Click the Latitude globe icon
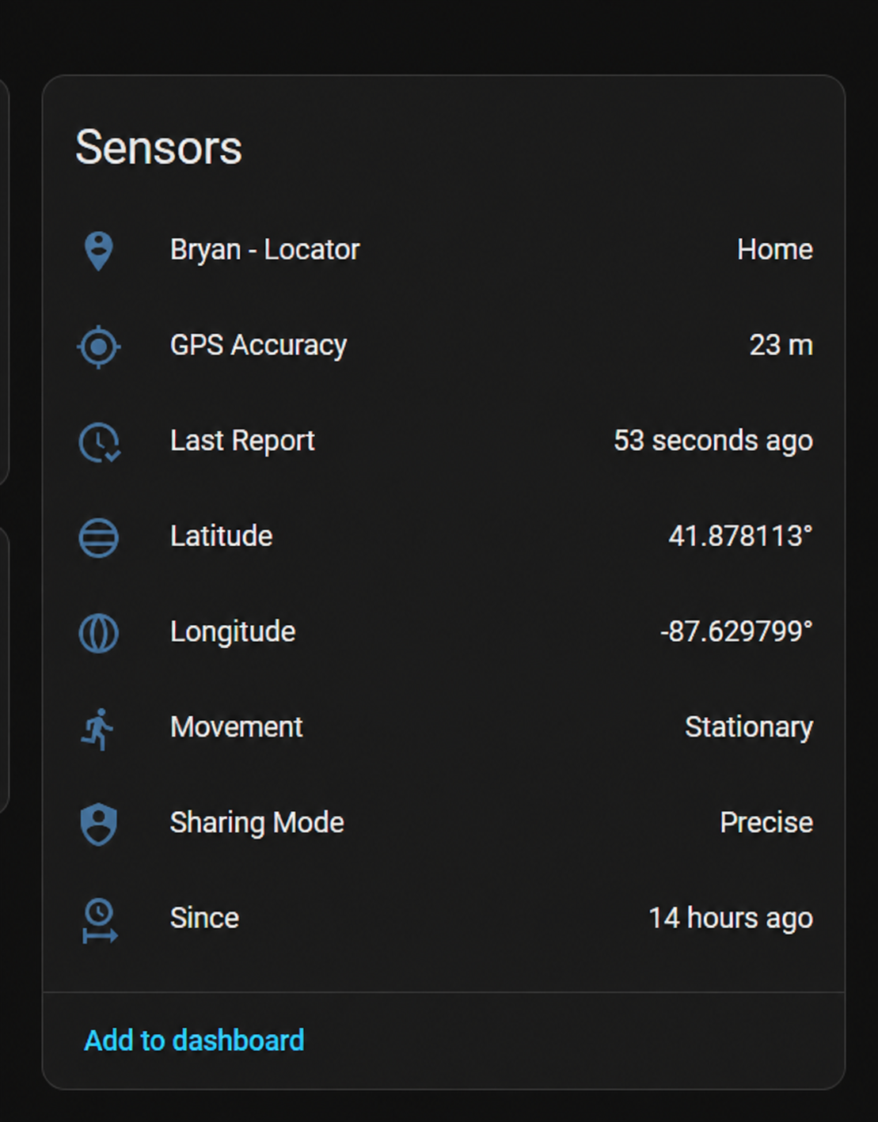The height and width of the screenshot is (1122, 878). (98, 538)
